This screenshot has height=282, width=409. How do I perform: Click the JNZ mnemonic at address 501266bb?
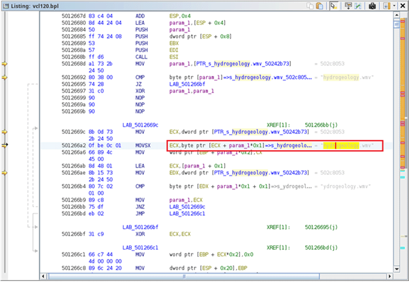[140, 207]
